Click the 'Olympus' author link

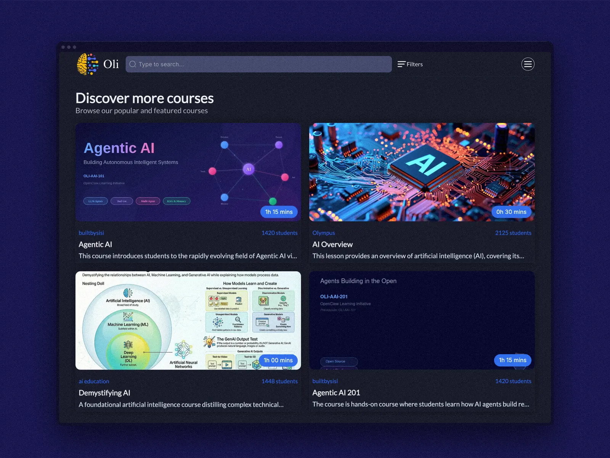[x=324, y=233]
